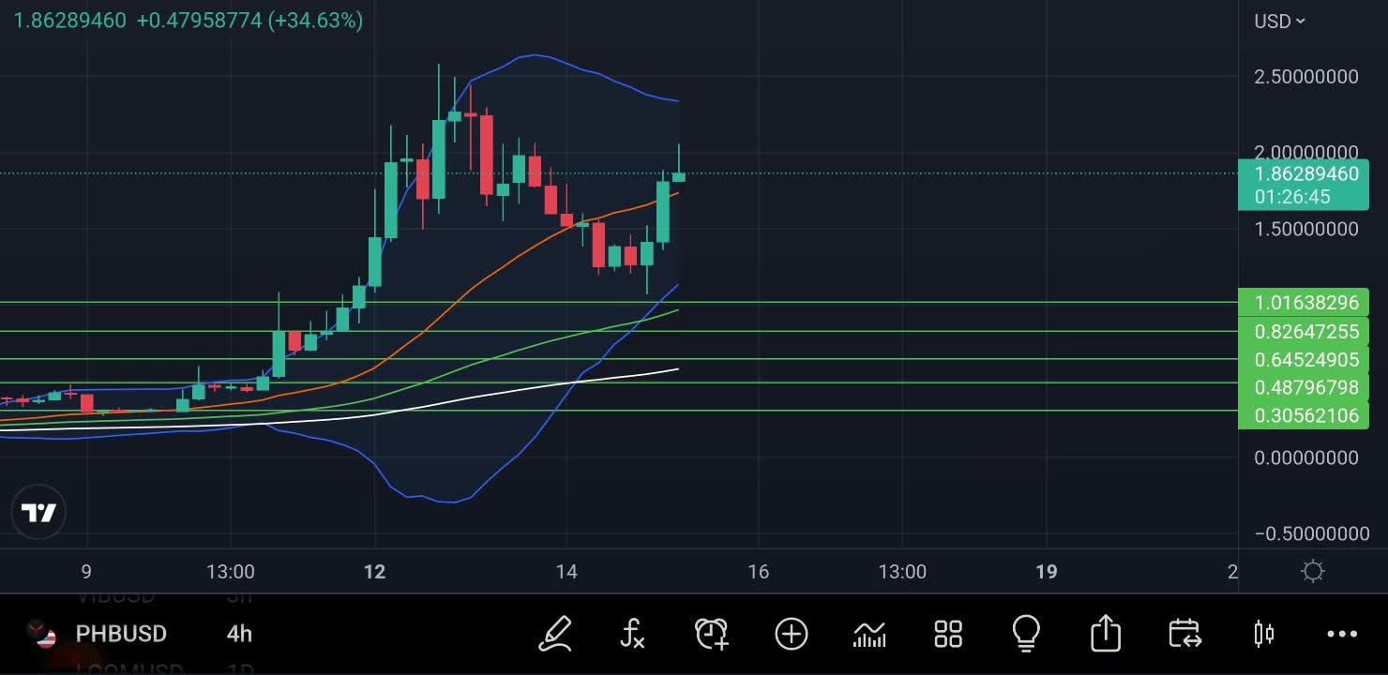Tap the share chart icon
Screen dimensions: 1388x675
coord(1106,634)
